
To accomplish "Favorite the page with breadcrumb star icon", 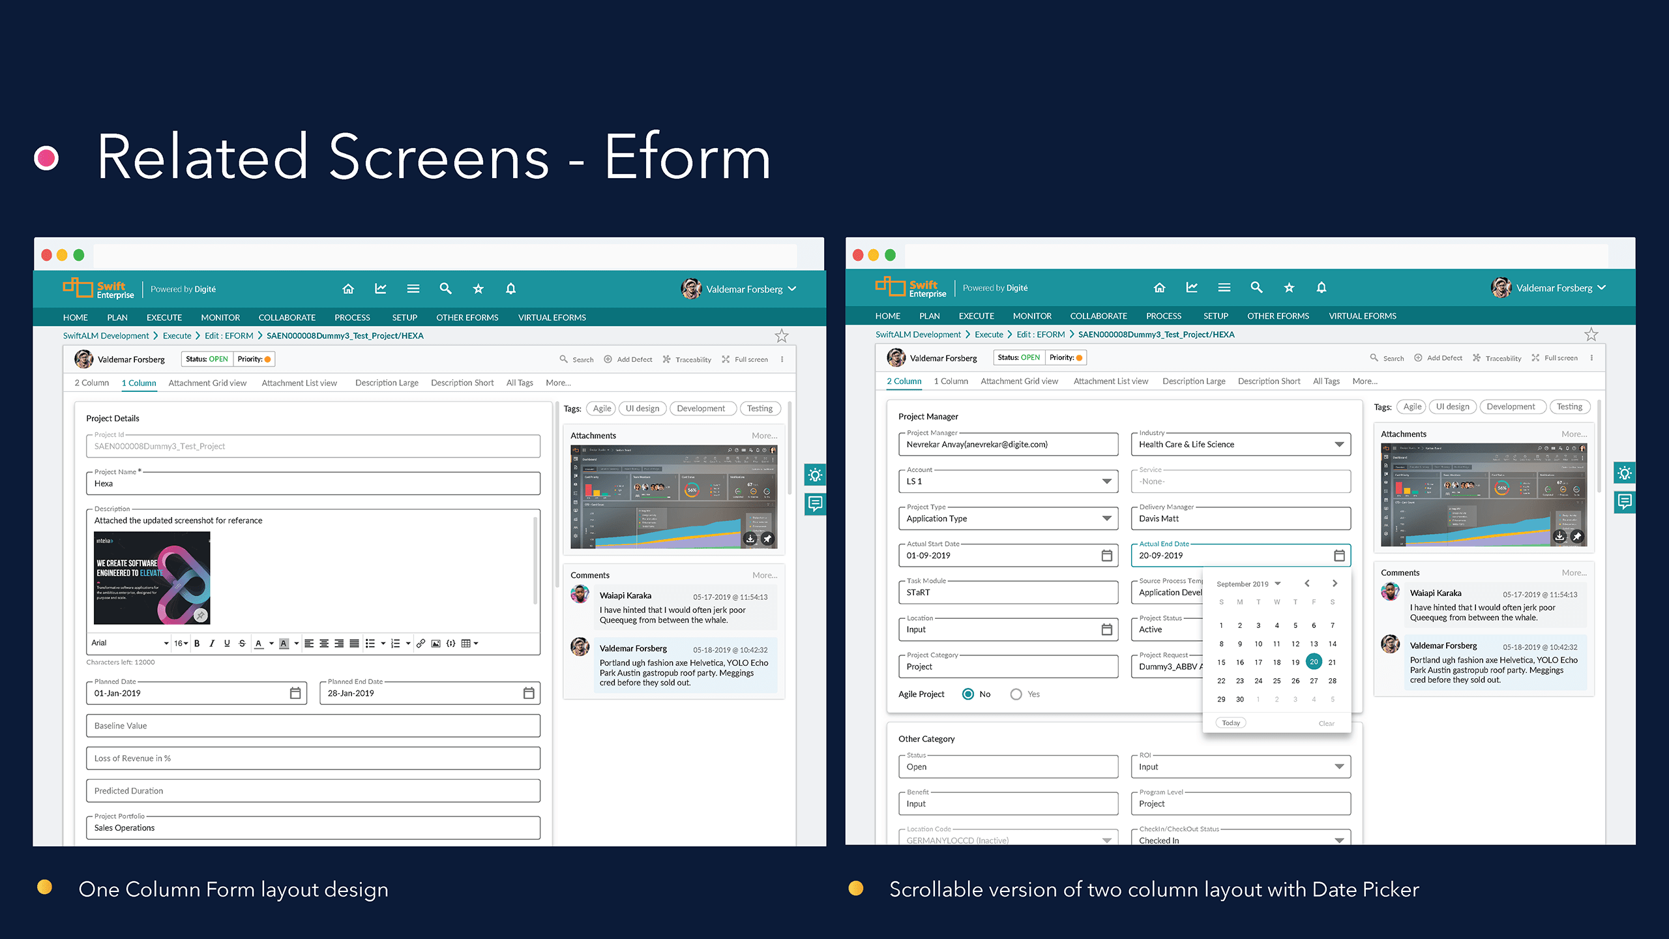I will tap(781, 336).
